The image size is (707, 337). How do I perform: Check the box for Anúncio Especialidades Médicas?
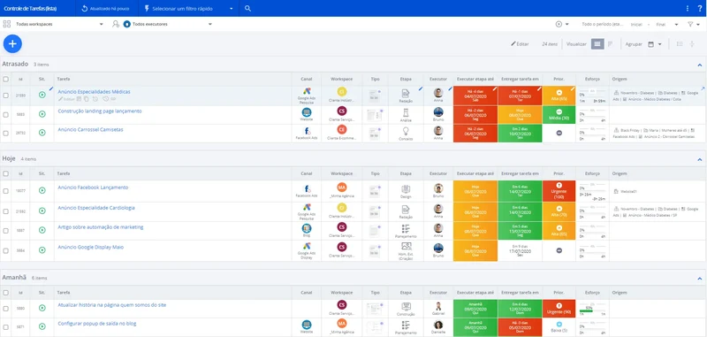coord(6,96)
